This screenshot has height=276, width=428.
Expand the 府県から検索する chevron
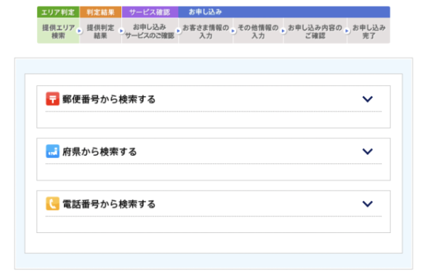368,151
